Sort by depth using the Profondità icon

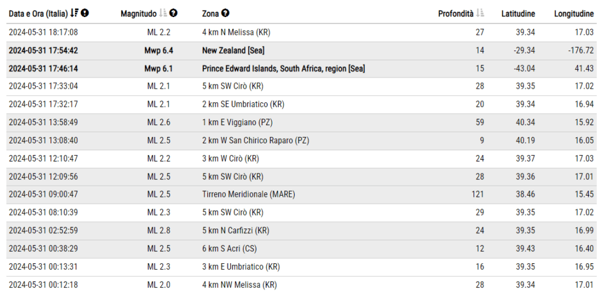[480, 13]
